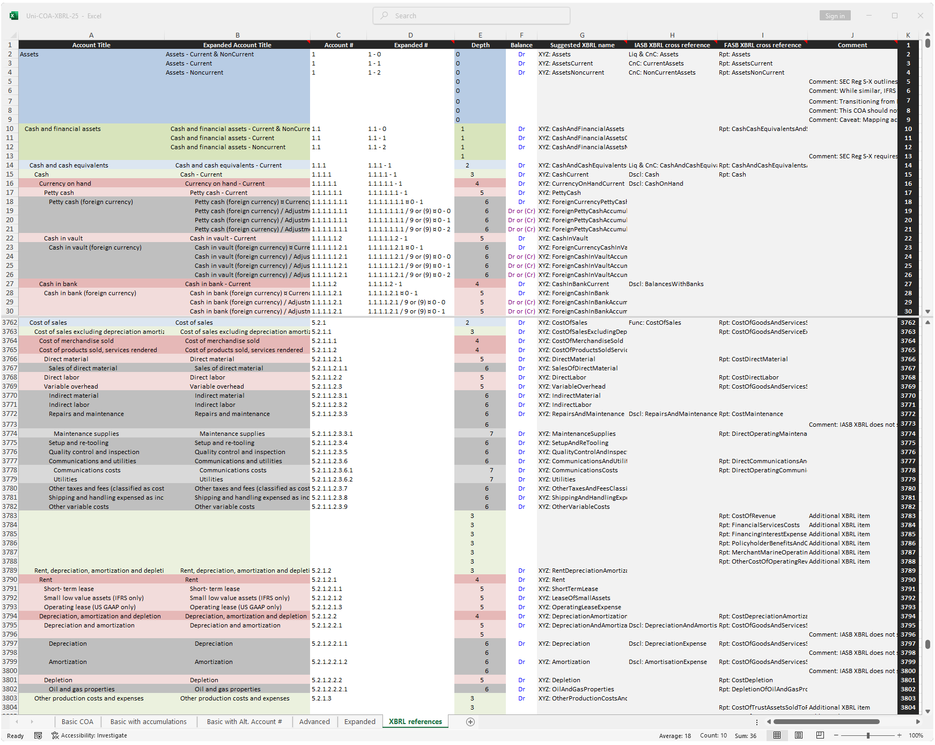The width and height of the screenshot is (935, 745).
Task: Click the zoom slider handle
Action: 868,735
